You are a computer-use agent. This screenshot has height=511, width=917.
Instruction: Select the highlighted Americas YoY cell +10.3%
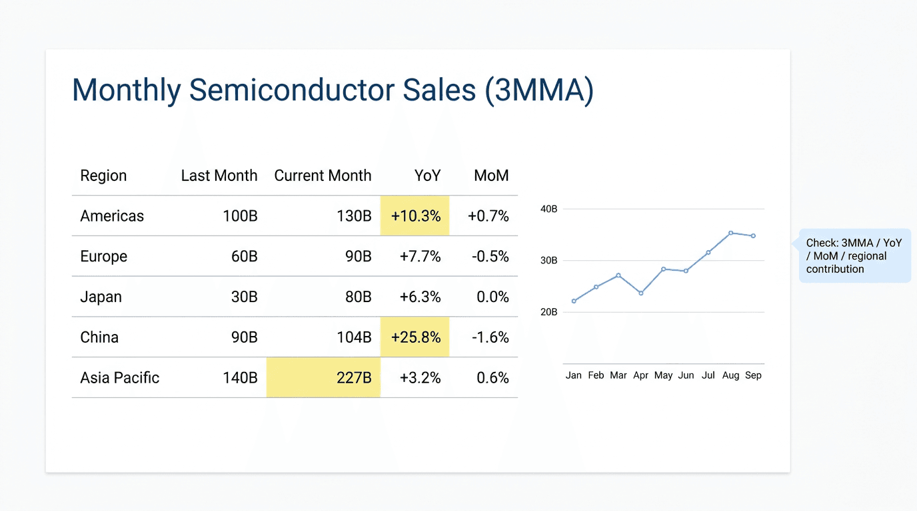click(415, 216)
